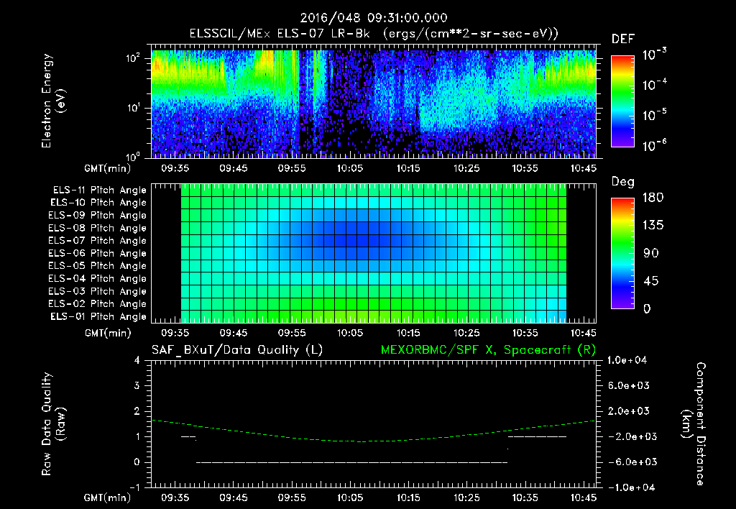Click the 0 value on the Deg scale
This screenshot has height=509, width=736.
point(647,308)
